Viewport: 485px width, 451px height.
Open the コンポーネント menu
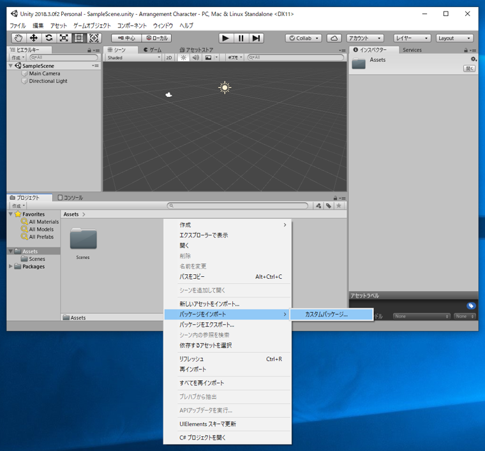pyautogui.click(x=131, y=26)
